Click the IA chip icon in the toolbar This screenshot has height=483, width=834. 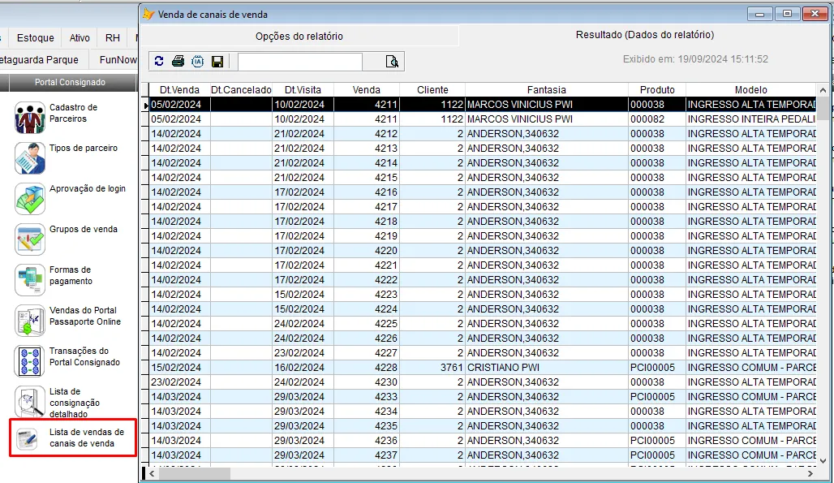tap(197, 62)
